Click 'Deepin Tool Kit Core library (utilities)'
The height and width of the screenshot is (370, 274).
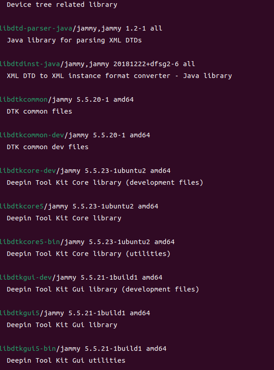88,254
